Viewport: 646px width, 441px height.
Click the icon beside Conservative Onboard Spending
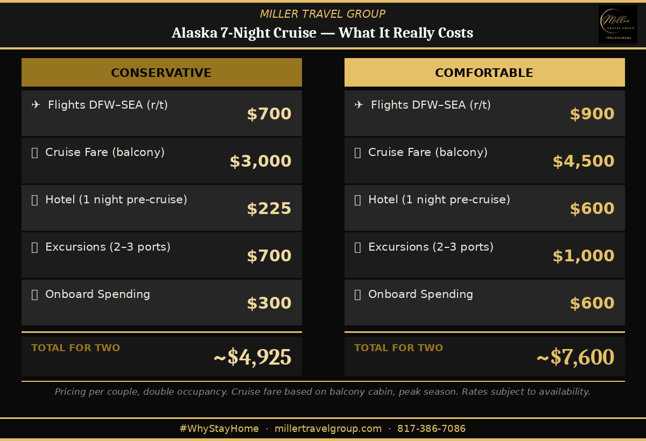coord(34,295)
